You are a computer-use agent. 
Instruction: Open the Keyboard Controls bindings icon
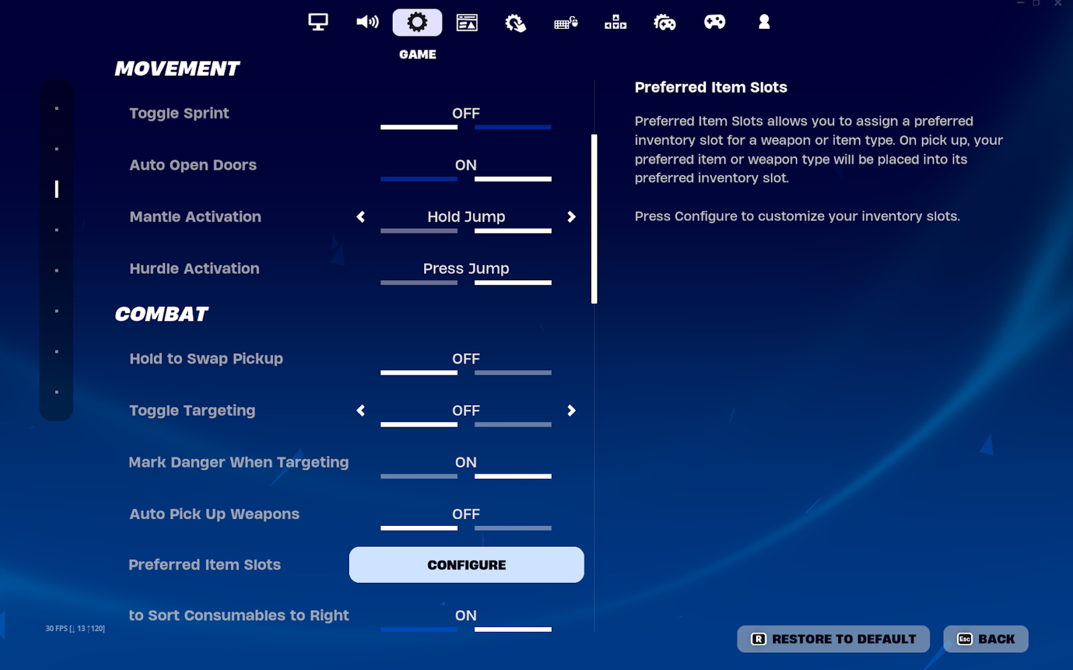(x=616, y=22)
